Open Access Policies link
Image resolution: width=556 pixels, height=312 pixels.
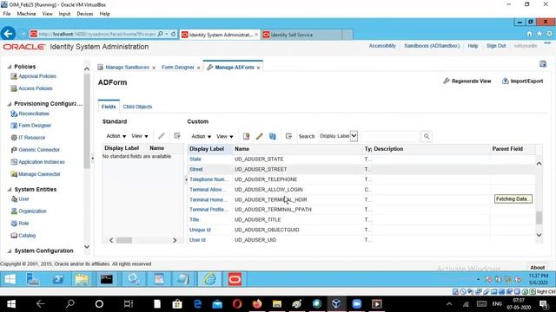tap(36, 88)
